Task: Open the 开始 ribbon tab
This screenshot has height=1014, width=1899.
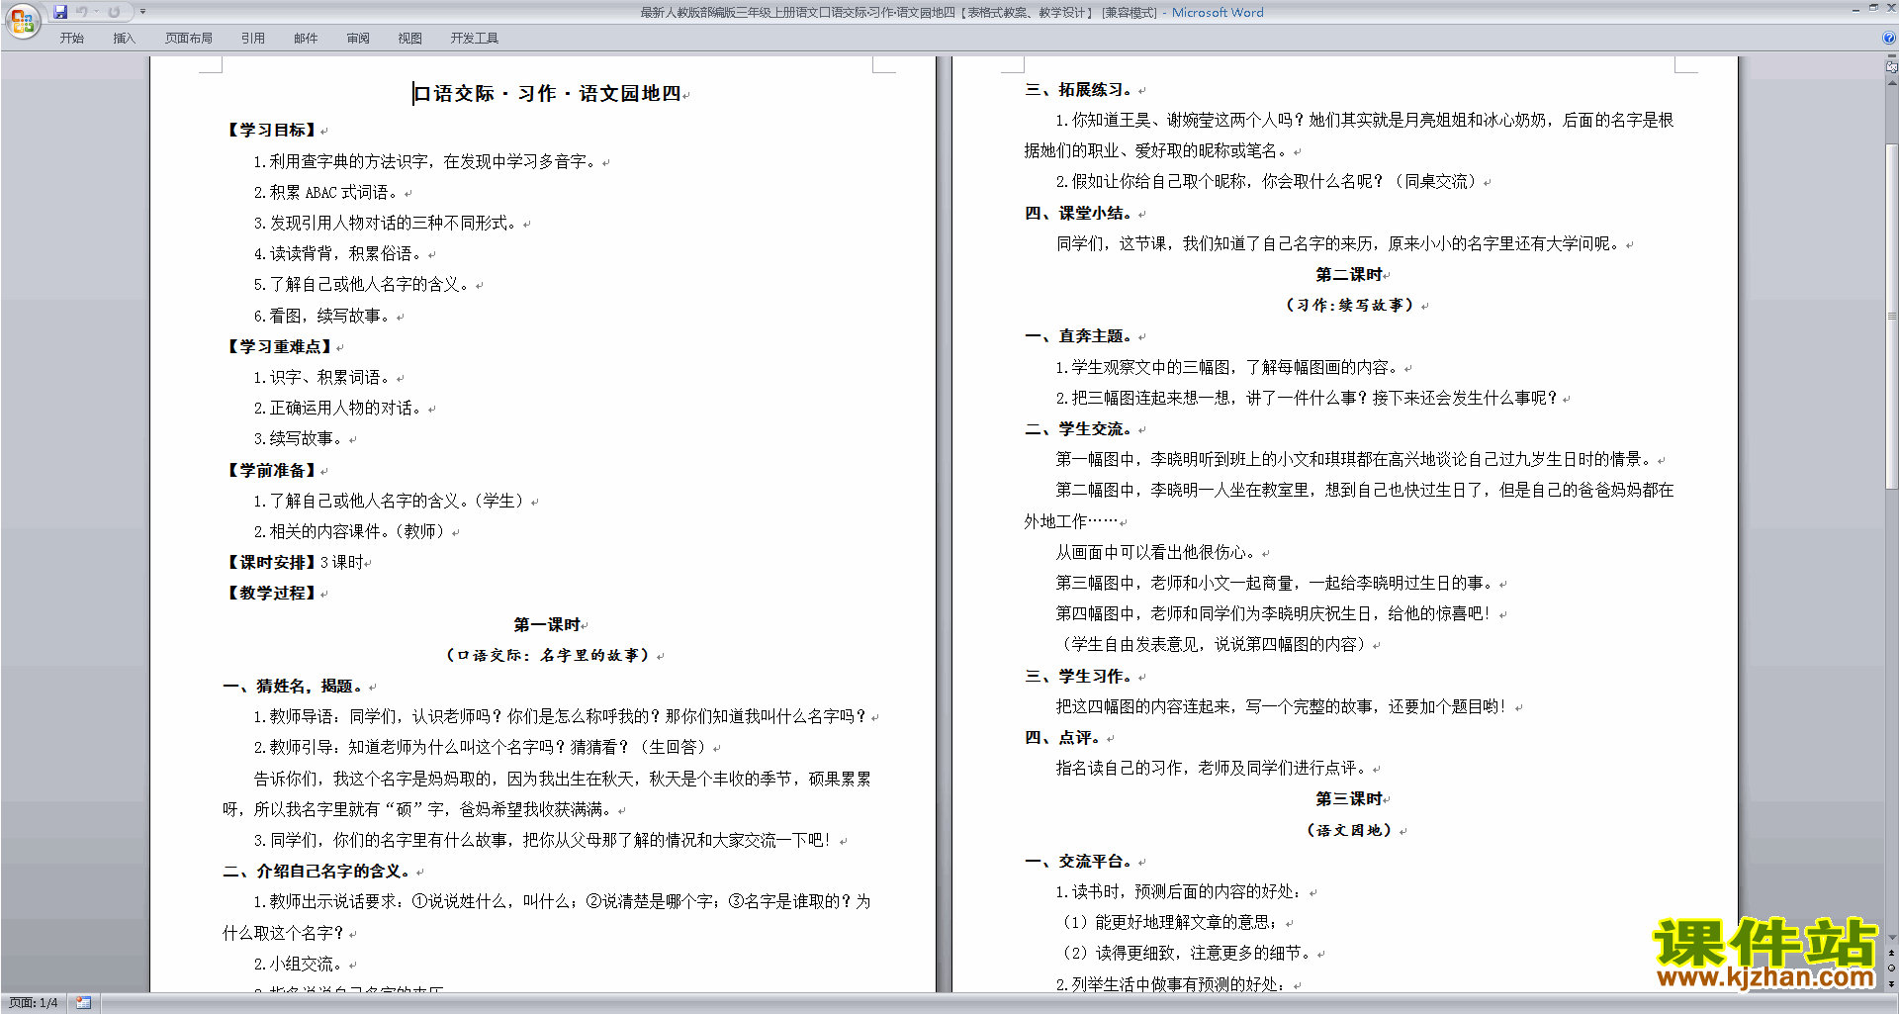Action: 71,38
